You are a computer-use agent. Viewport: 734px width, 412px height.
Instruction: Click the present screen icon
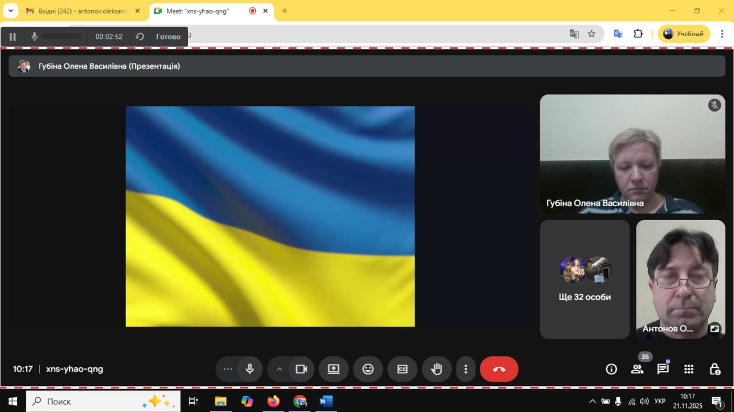[x=334, y=369]
